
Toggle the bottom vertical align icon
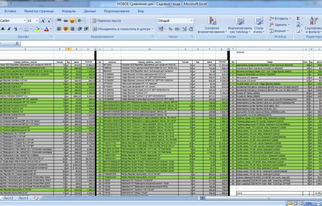point(72,20)
